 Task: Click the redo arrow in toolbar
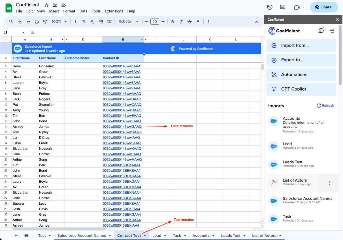tap(28, 21)
